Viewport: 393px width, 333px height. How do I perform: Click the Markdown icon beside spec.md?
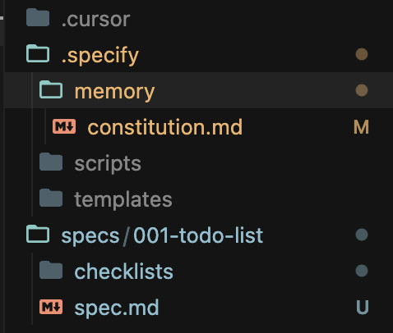[x=51, y=307]
